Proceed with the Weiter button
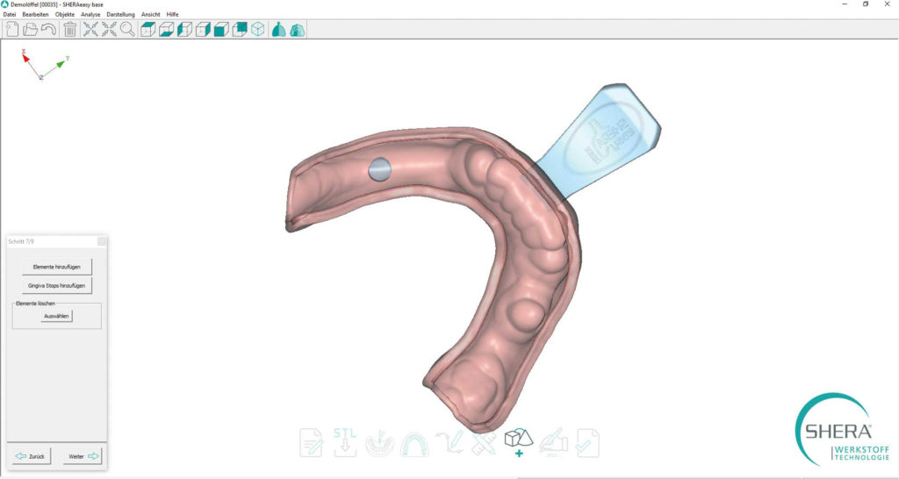899x479 pixels. click(83, 456)
